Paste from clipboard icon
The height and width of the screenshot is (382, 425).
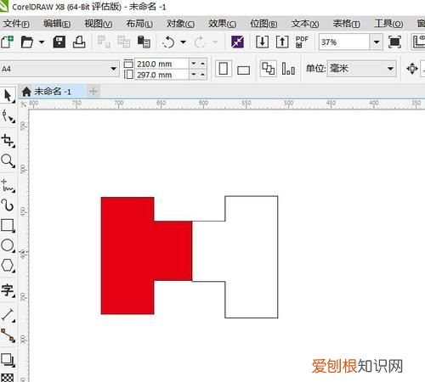144,42
